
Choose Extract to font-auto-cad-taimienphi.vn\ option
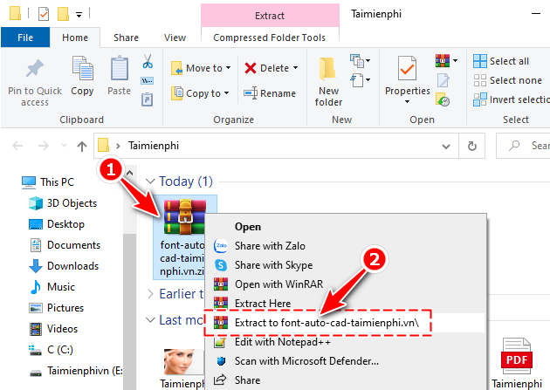(x=333, y=322)
